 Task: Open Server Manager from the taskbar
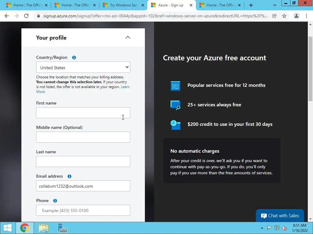pyautogui.click(x=62, y=228)
